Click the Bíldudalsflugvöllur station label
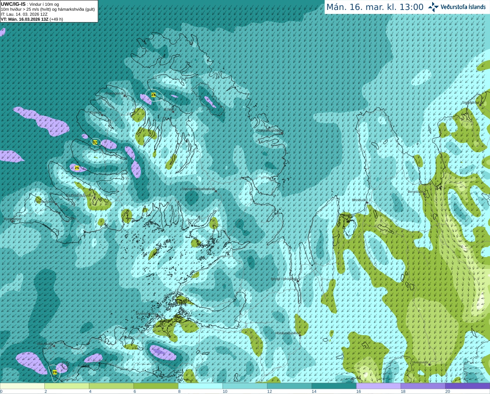 (80, 195)
